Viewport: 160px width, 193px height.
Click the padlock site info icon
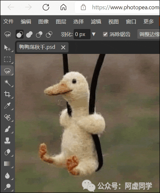[83, 7]
